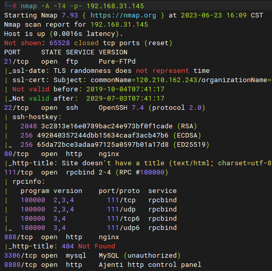
Task: Select the 111/udp6 rpcbind row
Action: pyautogui.click(x=99, y=228)
